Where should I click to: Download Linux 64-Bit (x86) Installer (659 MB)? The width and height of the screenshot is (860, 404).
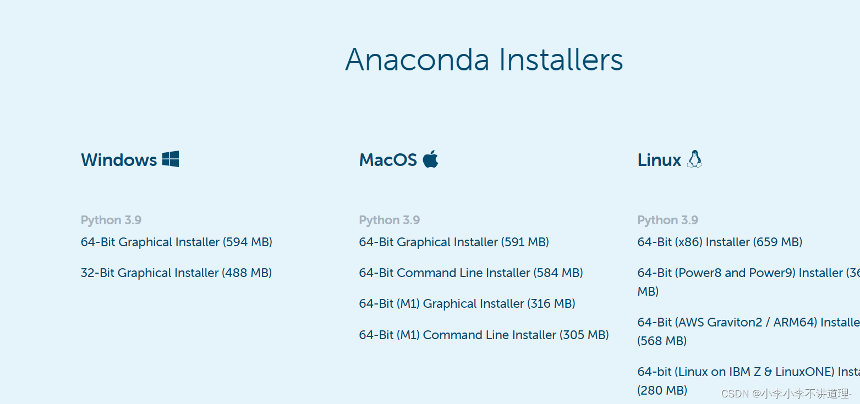click(720, 242)
